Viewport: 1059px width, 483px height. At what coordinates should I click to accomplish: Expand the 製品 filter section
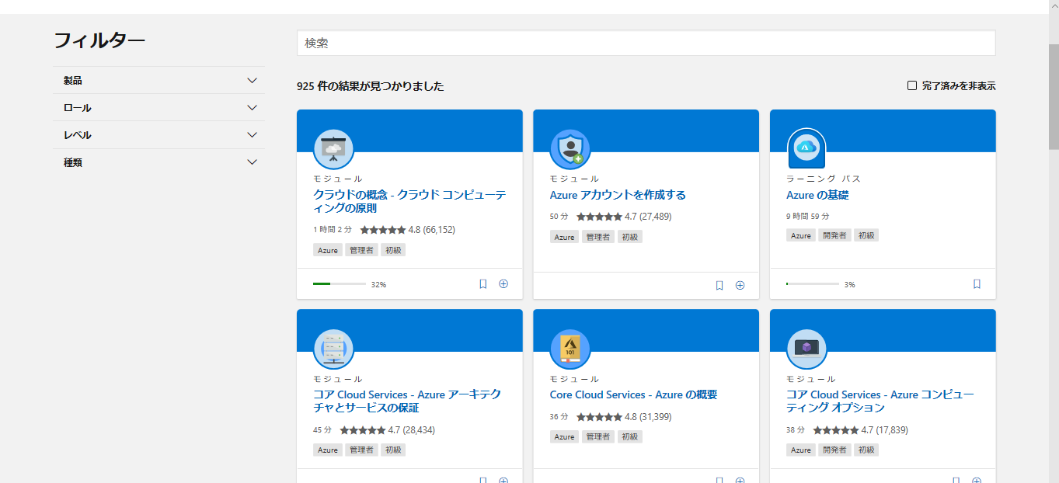pos(159,80)
